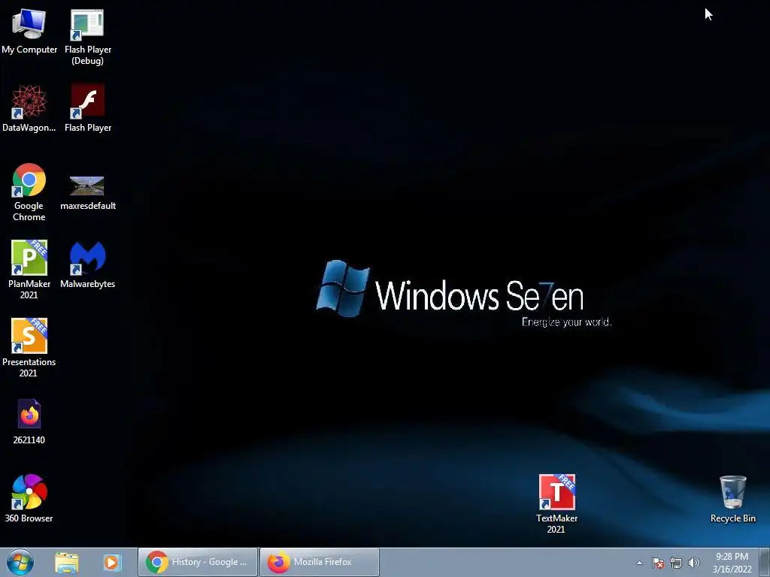This screenshot has width=770, height=577.
Task: Click the Show Desktop button
Action: (x=765, y=562)
